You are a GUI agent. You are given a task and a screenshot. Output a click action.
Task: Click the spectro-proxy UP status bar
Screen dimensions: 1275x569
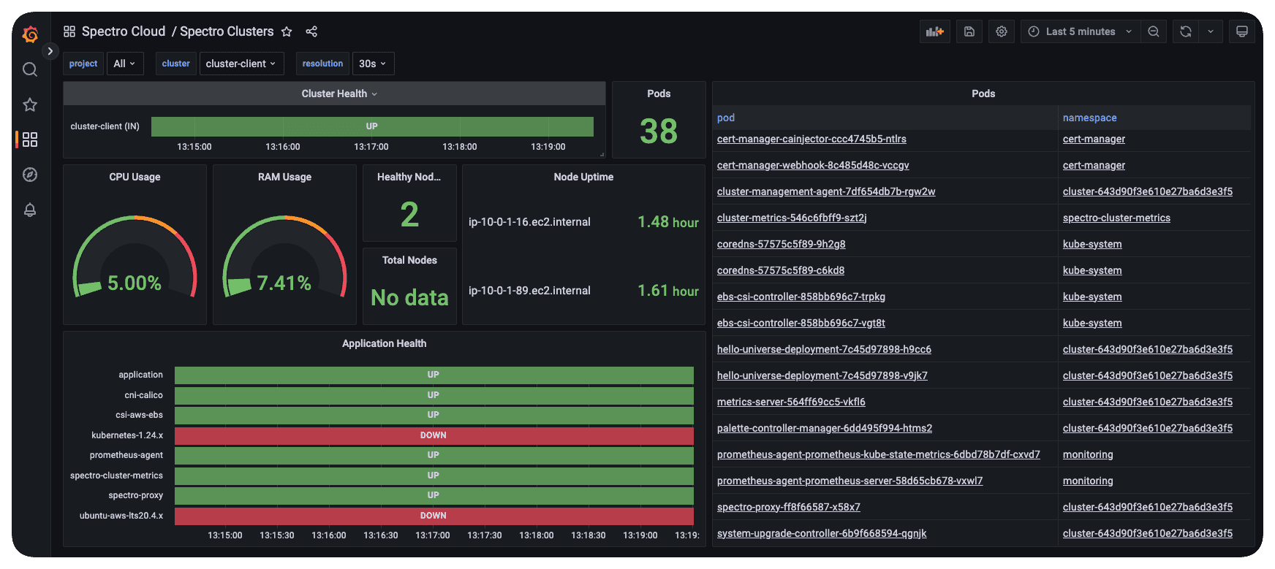[x=434, y=495]
